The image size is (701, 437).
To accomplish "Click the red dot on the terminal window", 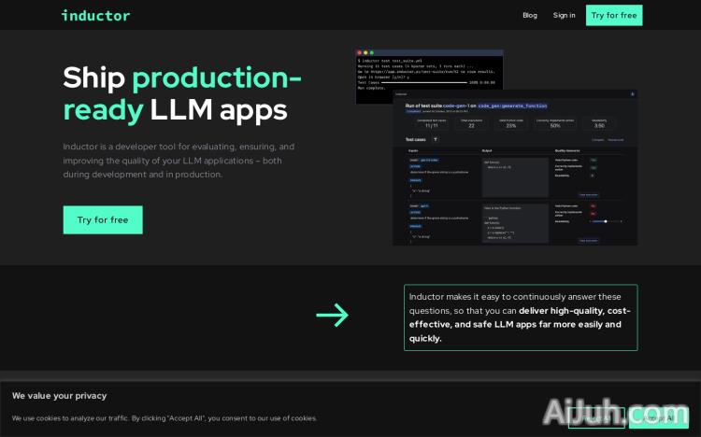I will pos(360,53).
